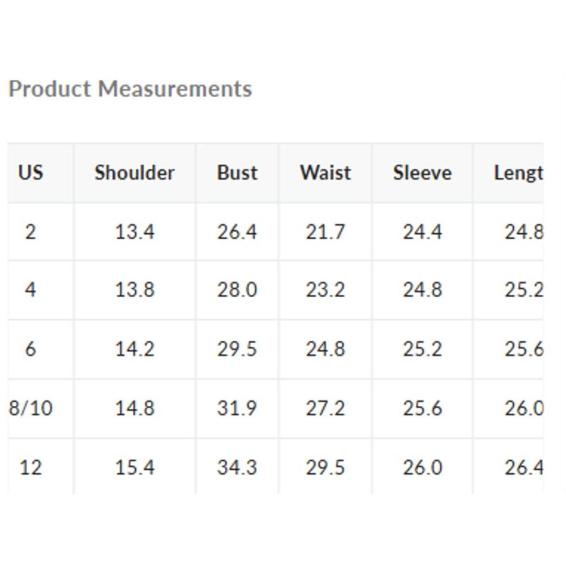Click bust value 34.3 cell

coord(237,468)
